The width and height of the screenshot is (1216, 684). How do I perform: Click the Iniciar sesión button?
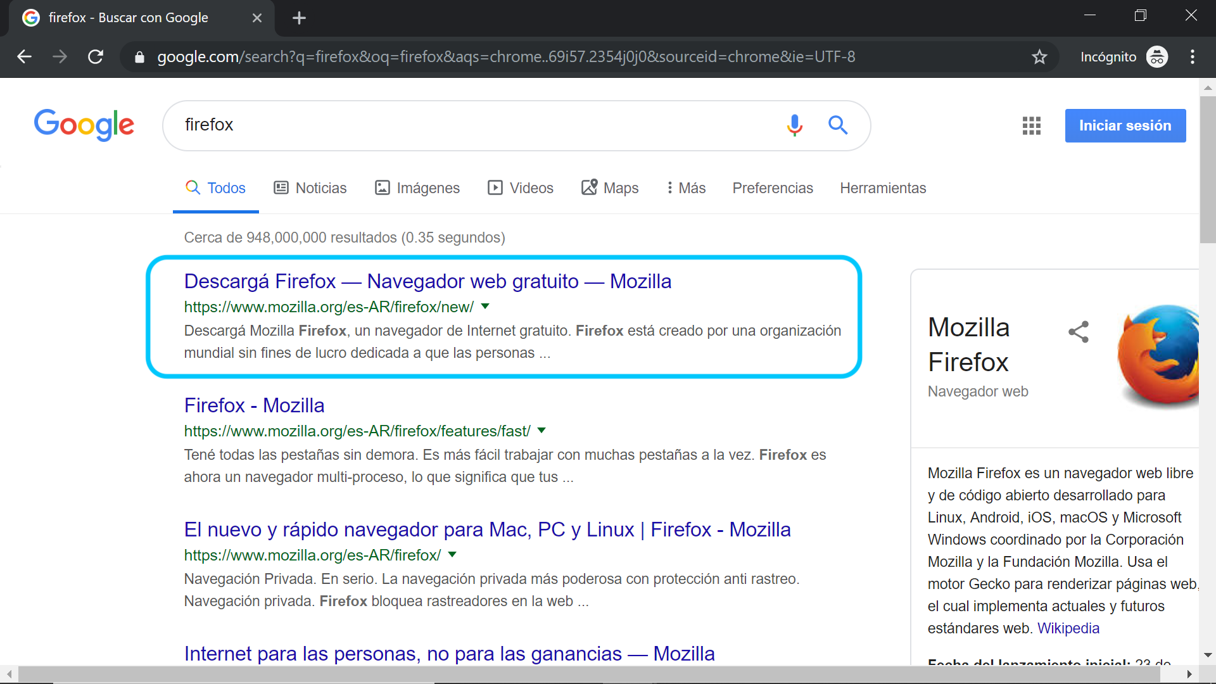1125,125
